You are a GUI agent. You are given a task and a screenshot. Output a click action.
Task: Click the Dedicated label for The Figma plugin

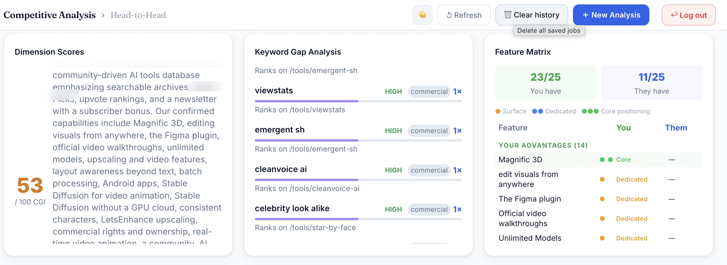click(632, 199)
